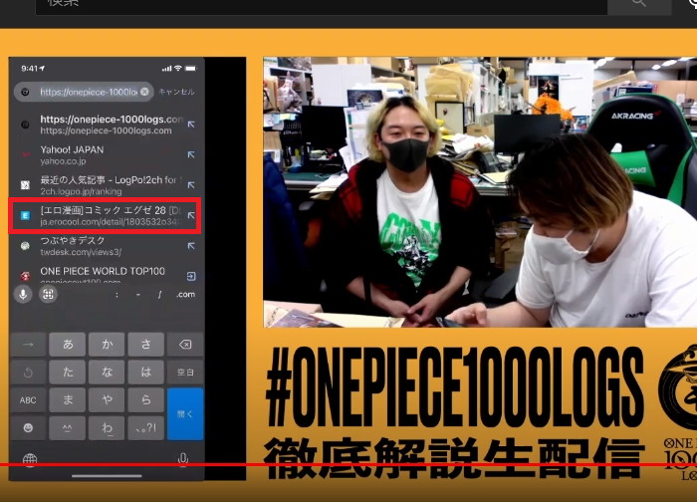The height and width of the screenshot is (502, 697).
Task: Click the YouTube 検索 search field
Action: point(321,6)
